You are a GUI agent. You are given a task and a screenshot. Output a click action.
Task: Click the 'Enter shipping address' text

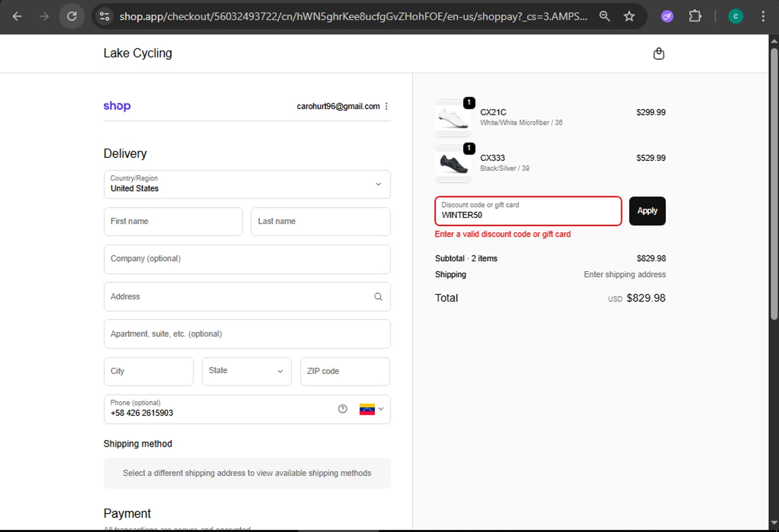coord(625,275)
